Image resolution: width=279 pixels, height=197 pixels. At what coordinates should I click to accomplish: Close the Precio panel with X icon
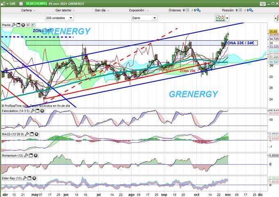(23, 25)
